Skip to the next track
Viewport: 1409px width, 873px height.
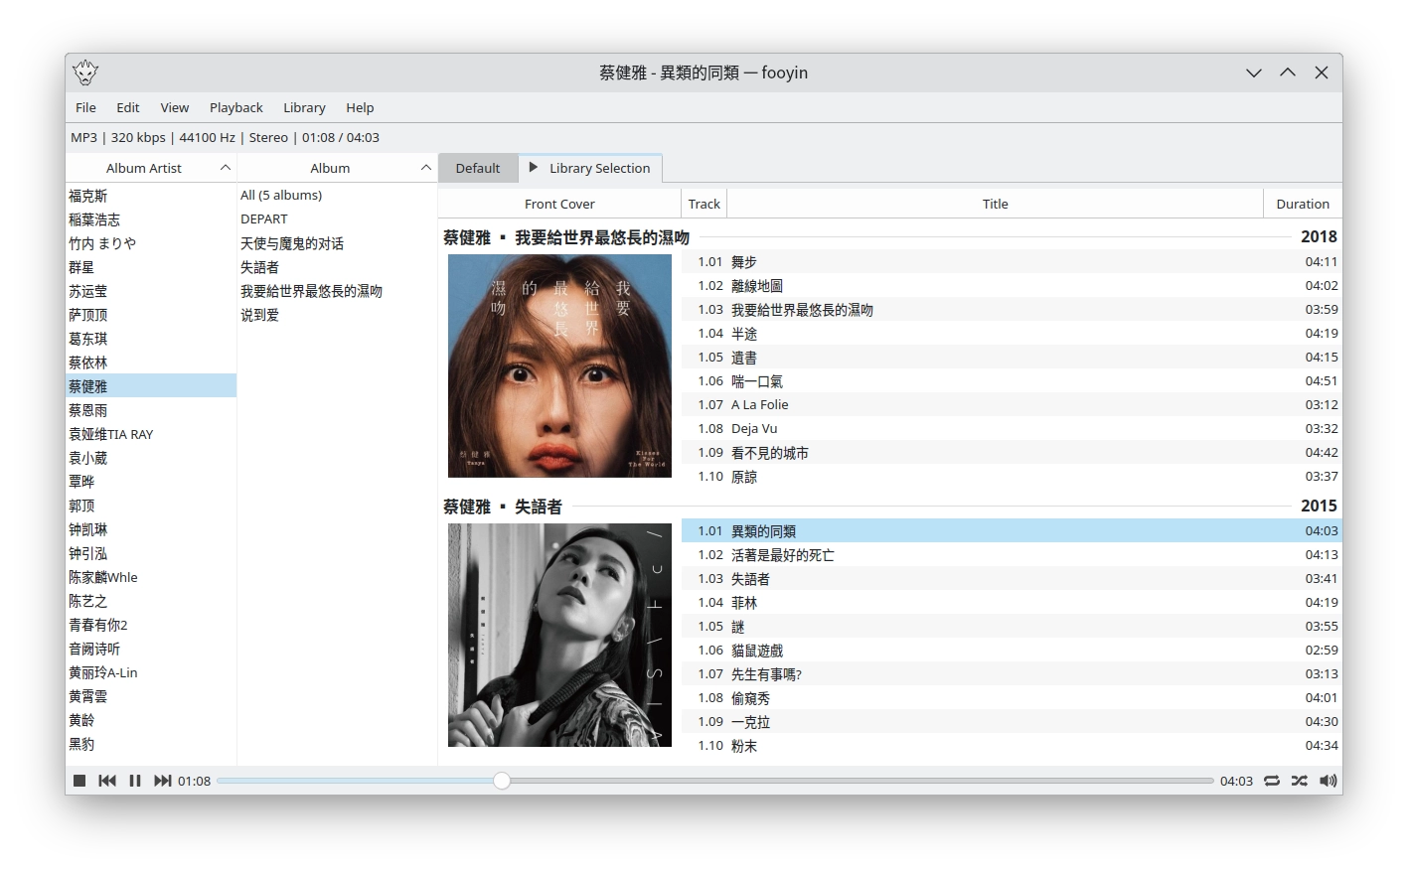pyautogui.click(x=163, y=781)
